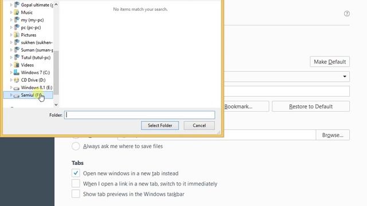Enable tab previews in Windows taskbar
Image resolution: width=367 pixels, height=206 pixels.
[x=76, y=194]
